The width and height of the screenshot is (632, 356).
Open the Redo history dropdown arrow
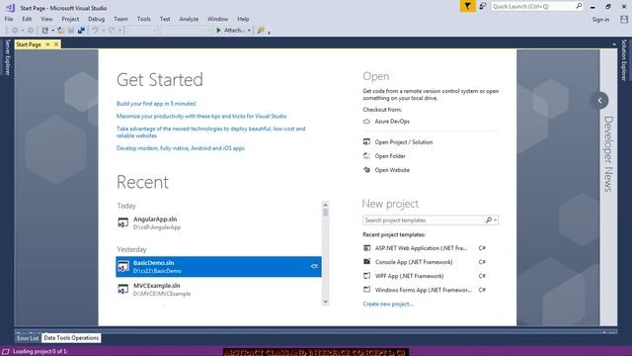point(119,31)
